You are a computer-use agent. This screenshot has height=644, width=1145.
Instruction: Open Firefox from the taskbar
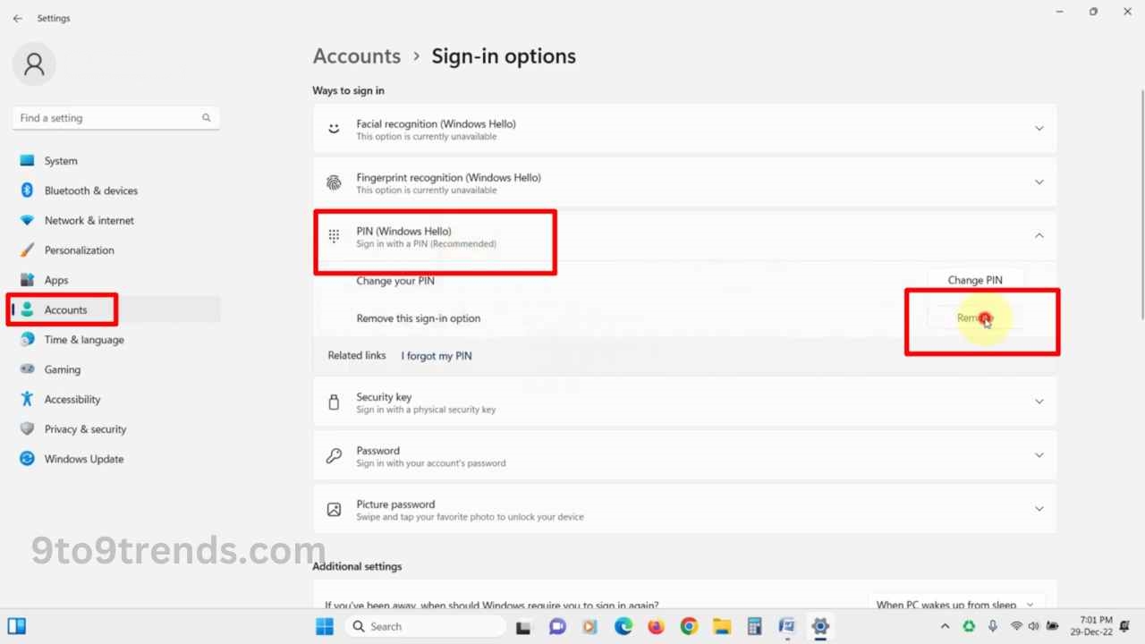click(656, 626)
